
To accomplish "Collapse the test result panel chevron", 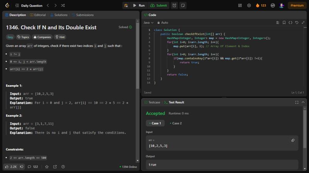I will [303, 102].
